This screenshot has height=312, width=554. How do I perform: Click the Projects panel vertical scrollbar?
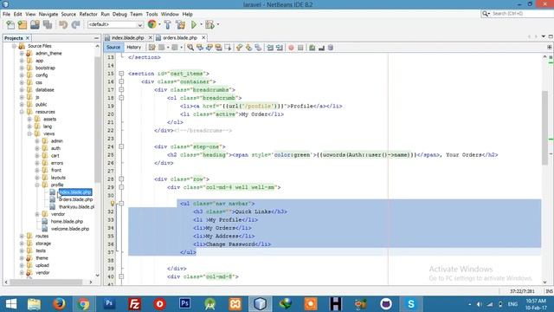pyautogui.click(x=97, y=120)
